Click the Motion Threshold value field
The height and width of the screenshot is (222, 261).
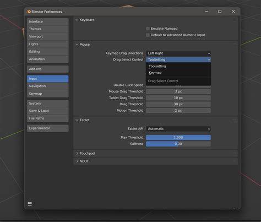[x=178, y=111]
